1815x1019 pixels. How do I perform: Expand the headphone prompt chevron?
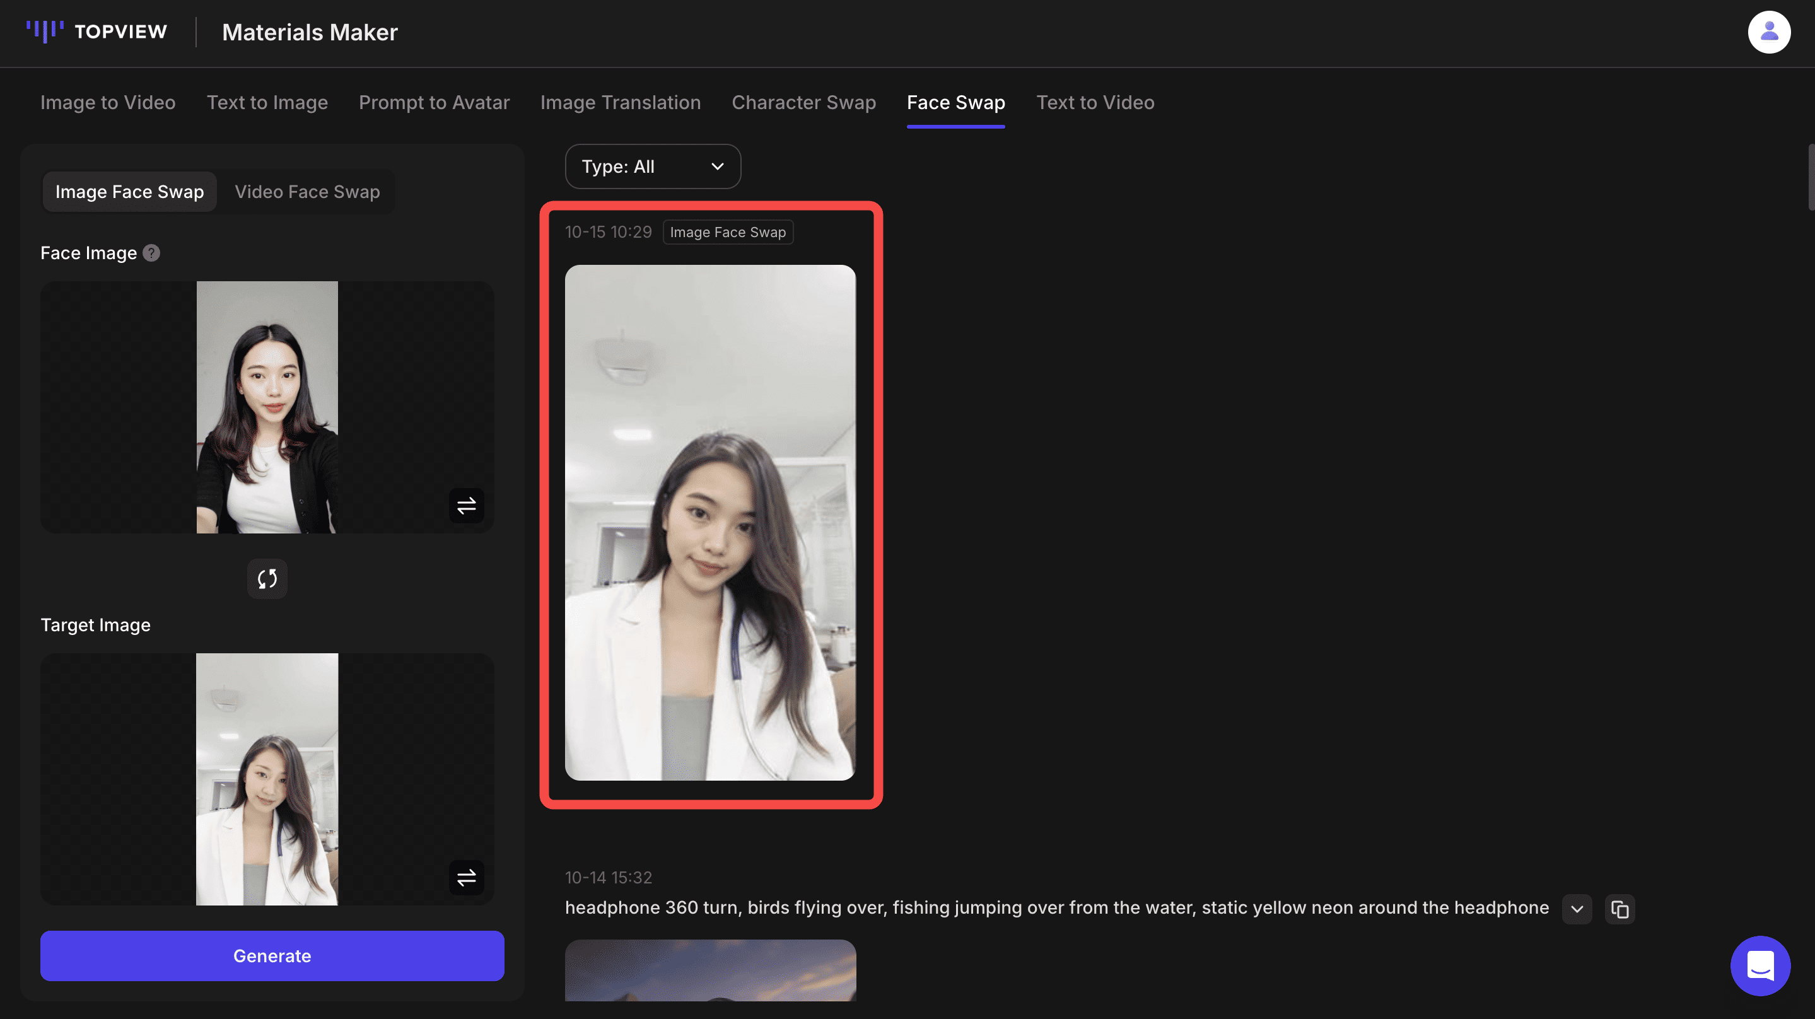[1577, 909]
